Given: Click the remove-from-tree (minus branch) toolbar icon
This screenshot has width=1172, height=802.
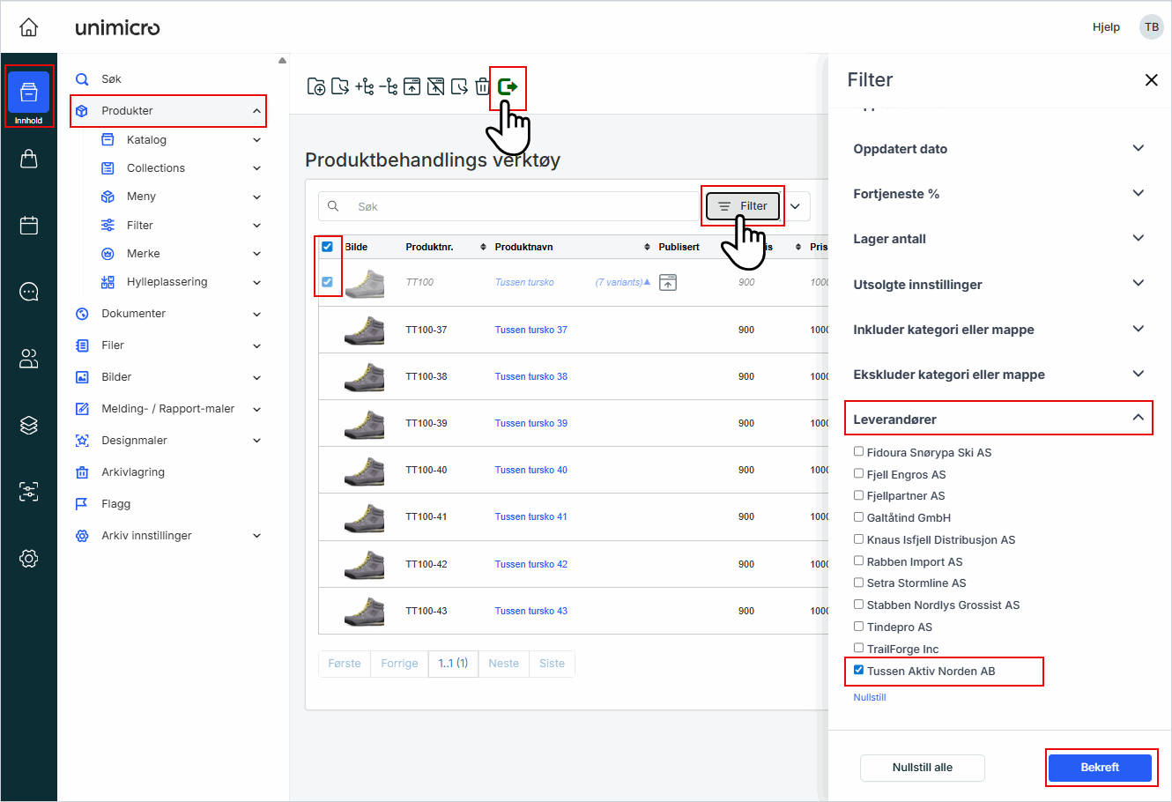Looking at the screenshot, I should [389, 86].
